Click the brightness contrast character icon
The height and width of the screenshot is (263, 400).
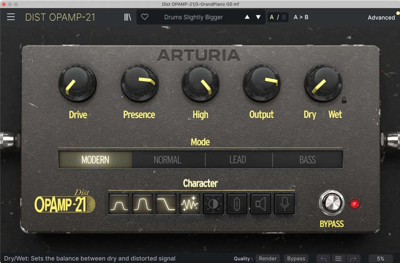click(213, 204)
